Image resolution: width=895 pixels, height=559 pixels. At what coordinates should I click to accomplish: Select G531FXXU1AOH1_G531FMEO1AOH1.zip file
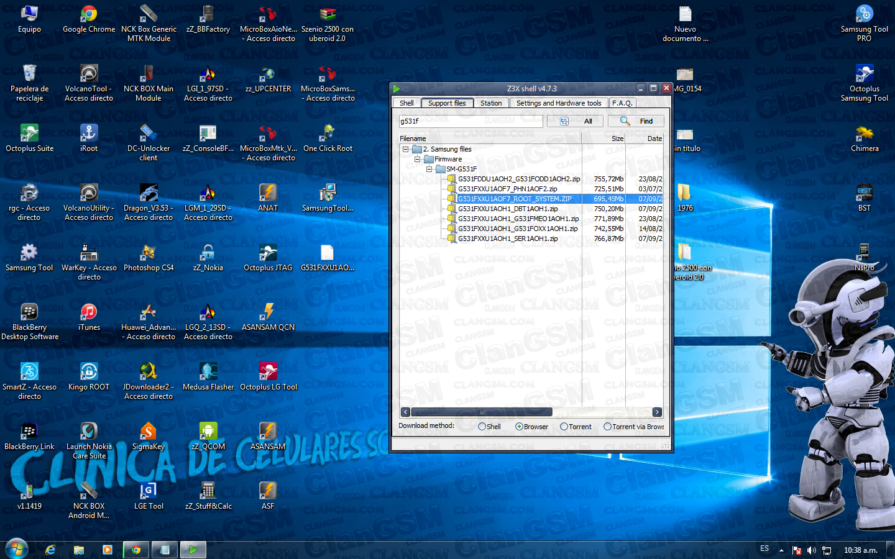pos(518,219)
